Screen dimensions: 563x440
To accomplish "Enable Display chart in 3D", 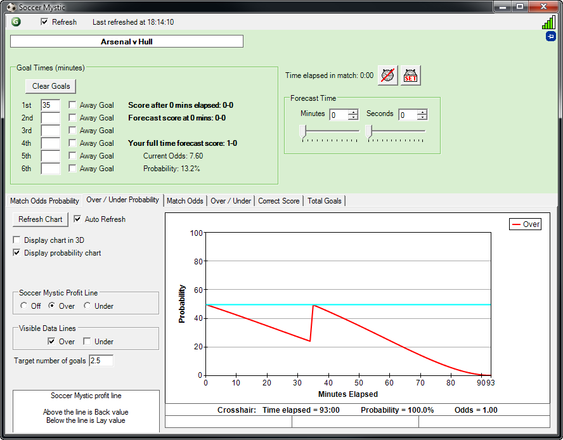I will tap(16, 240).
